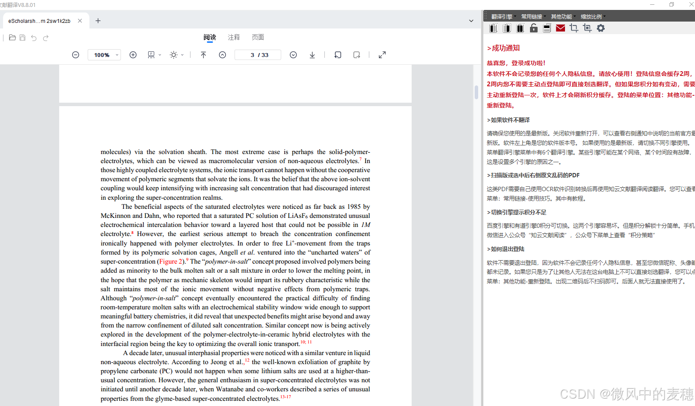Open page layout display mode icon
Image resolution: width=695 pixels, height=406 pixels.
(x=151, y=55)
